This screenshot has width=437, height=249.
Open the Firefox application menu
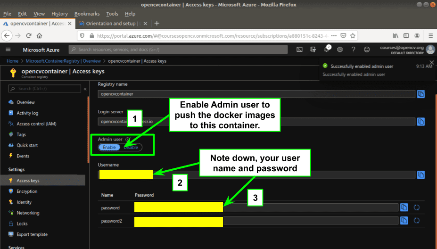click(430, 36)
